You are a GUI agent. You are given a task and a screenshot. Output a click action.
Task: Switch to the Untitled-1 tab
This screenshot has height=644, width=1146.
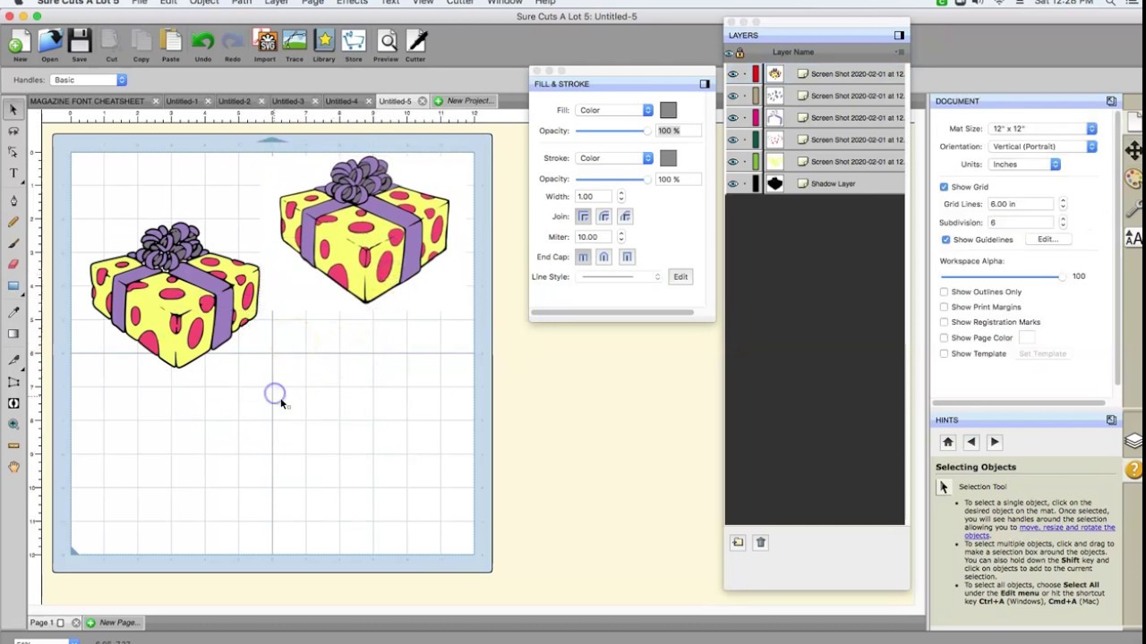pyautogui.click(x=182, y=101)
